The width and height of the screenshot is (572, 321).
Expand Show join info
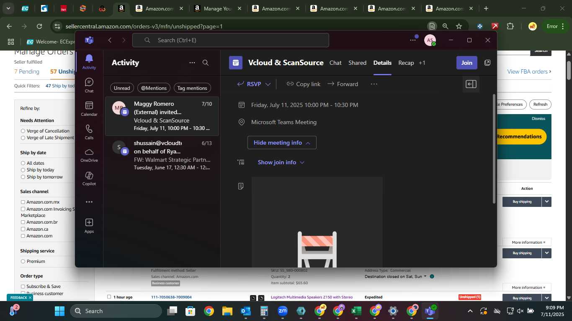point(281,162)
